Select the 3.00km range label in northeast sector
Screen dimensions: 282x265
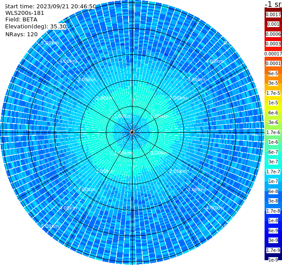pos(196,79)
